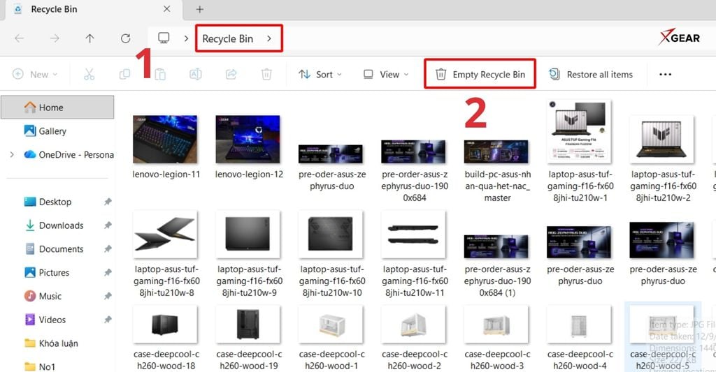
Task: Open the Sort dropdown menu
Action: click(320, 74)
